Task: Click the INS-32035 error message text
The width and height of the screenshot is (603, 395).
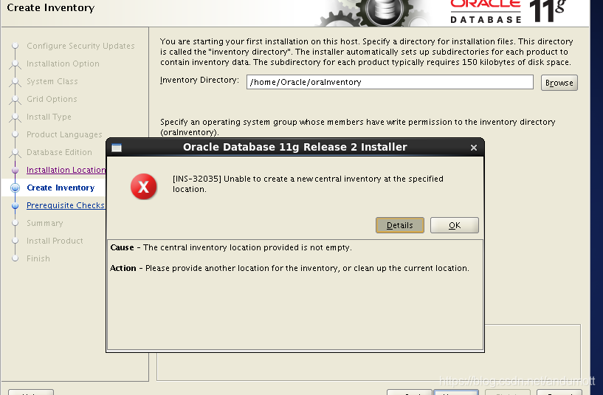Action: [x=308, y=184]
